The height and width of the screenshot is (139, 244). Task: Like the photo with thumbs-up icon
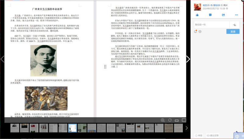[x=197, y=15]
